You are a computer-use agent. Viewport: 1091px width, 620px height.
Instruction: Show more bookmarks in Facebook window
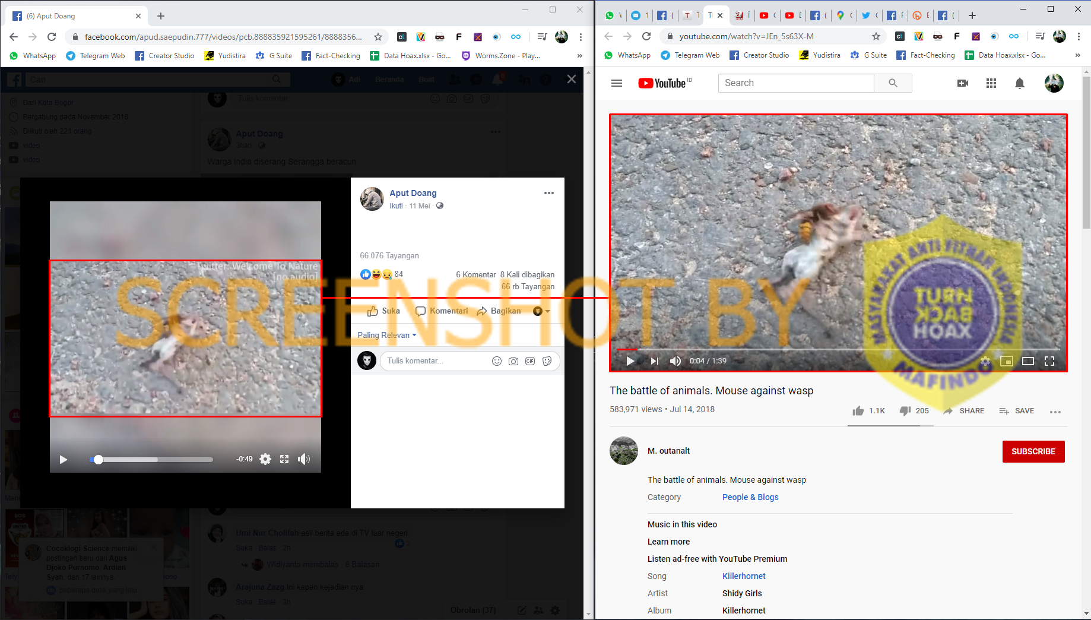[580, 56]
